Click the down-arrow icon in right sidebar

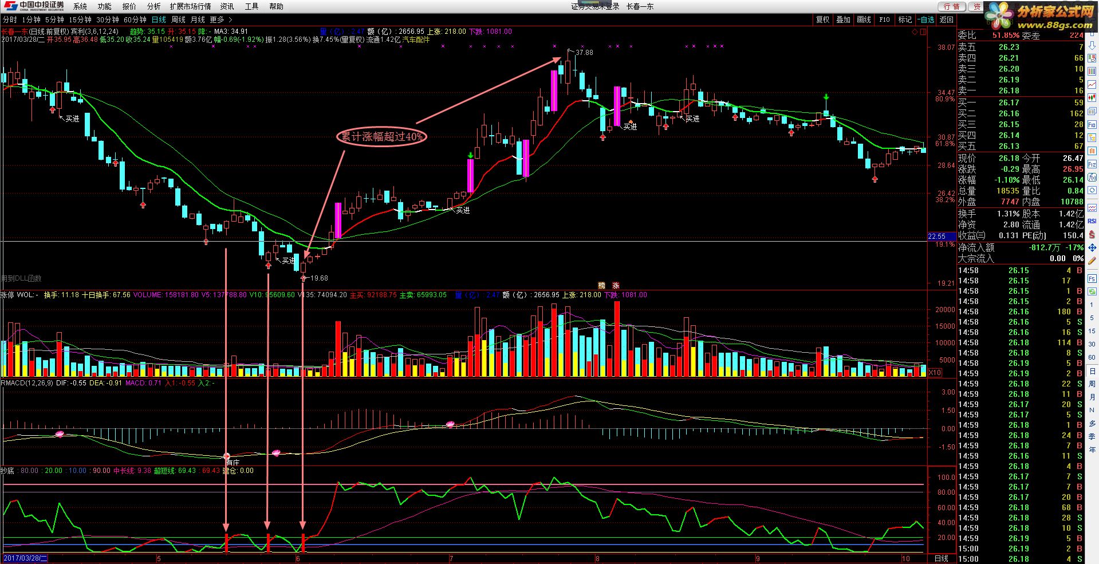(1092, 46)
